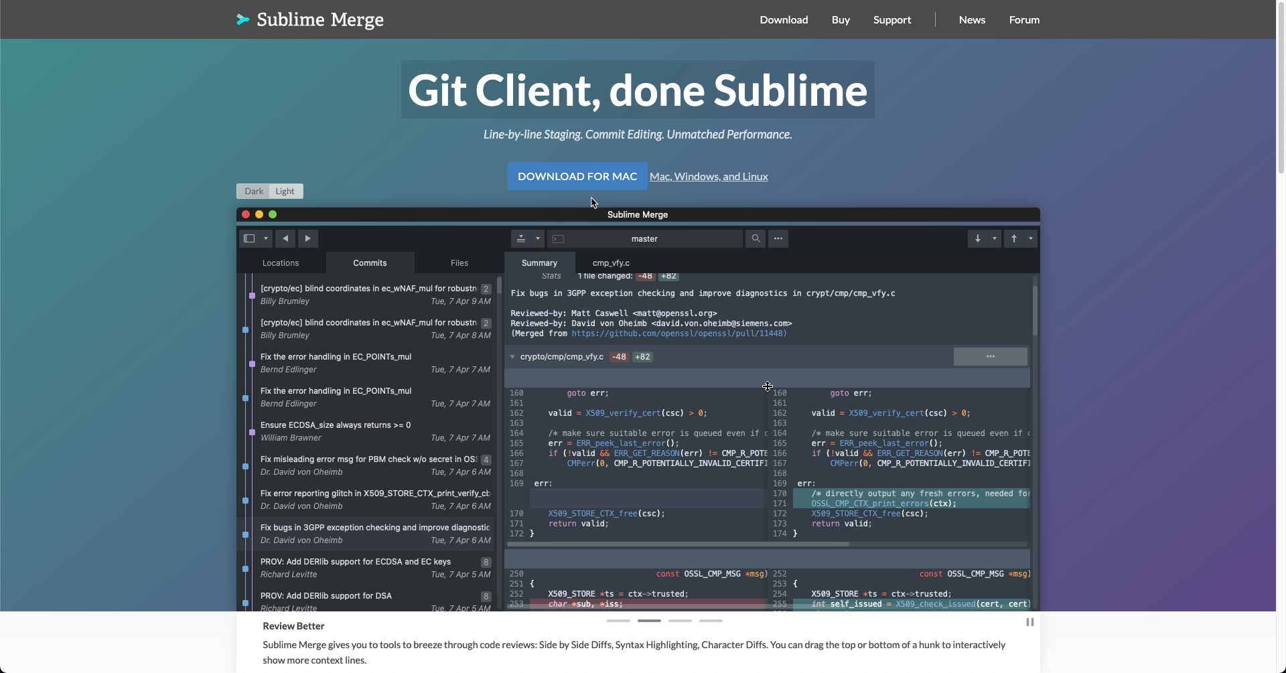Go forward with the right arrow button
Screen dimensions: 1286x673
click(x=308, y=238)
